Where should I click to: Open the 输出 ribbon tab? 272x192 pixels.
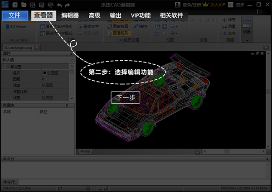click(x=115, y=15)
